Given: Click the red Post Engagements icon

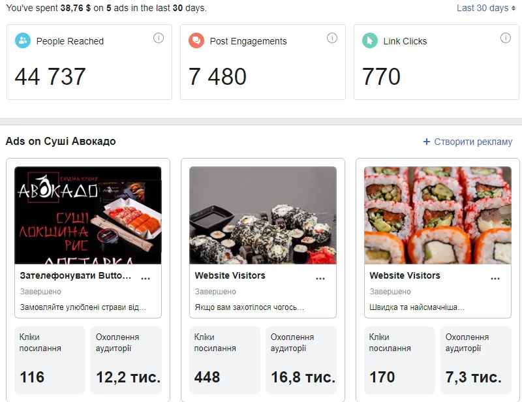Looking at the screenshot, I should point(196,40).
